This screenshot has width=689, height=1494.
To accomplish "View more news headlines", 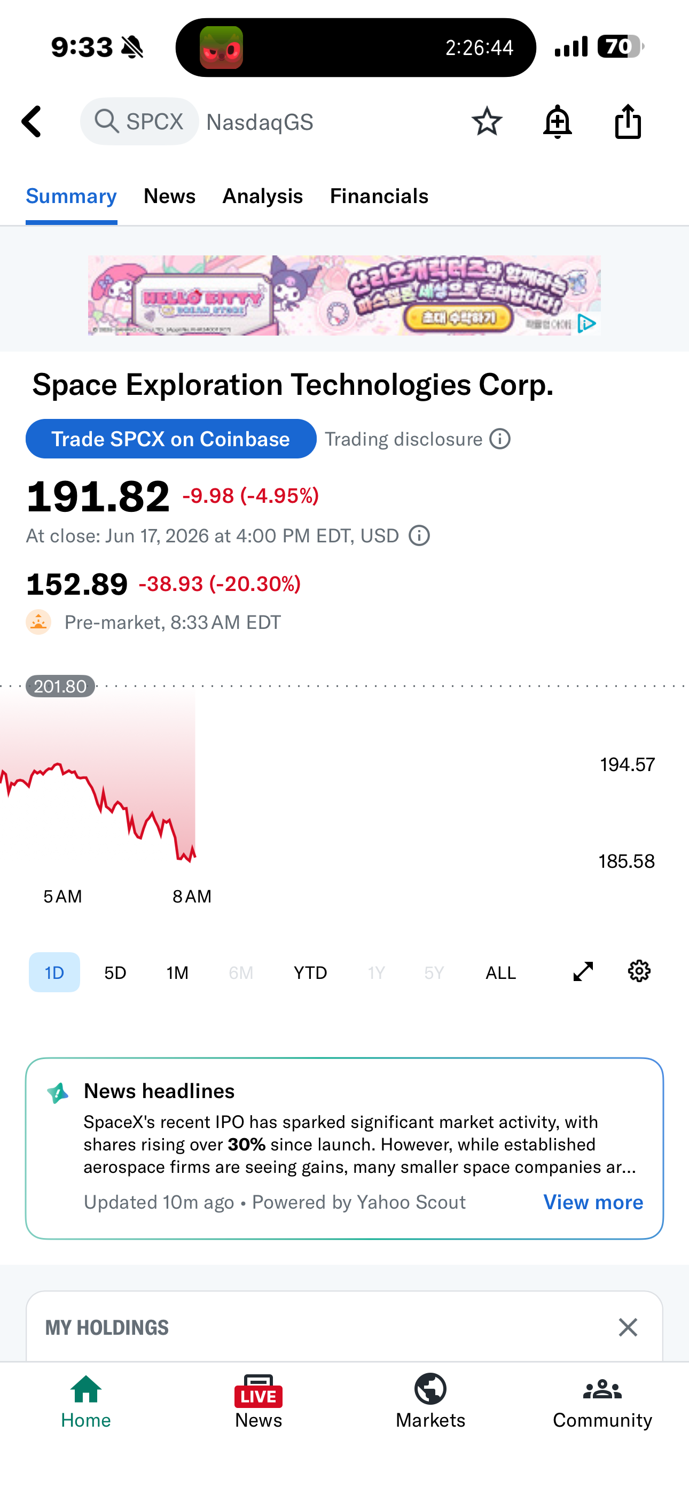I will (x=593, y=1202).
